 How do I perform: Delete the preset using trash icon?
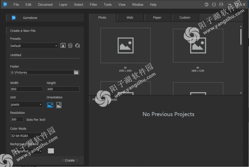(70, 46)
